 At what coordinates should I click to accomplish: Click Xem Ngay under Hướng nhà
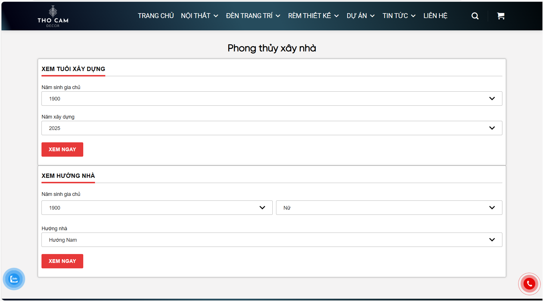pos(62,261)
